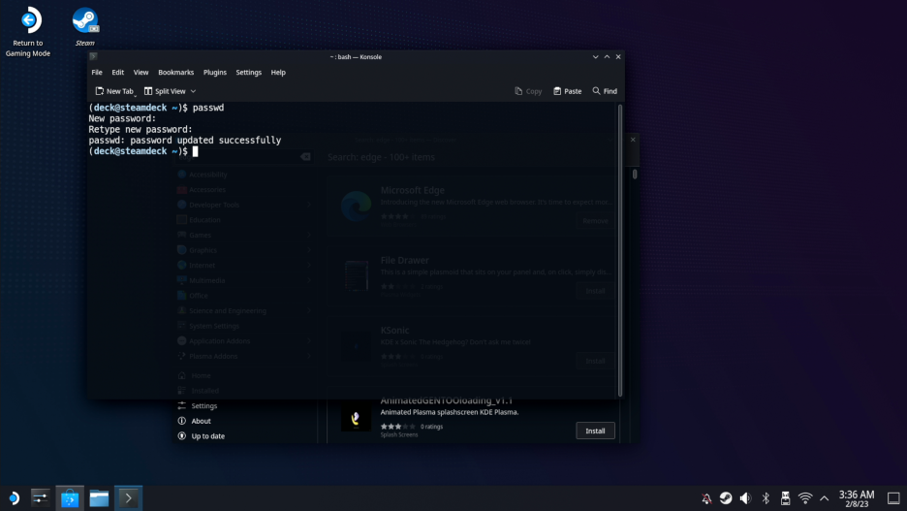Show hidden system tray icons

click(x=825, y=498)
